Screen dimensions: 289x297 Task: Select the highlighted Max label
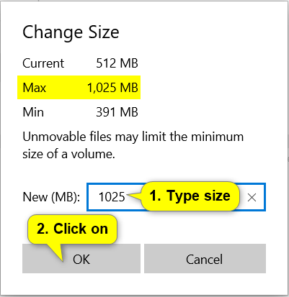click(x=35, y=88)
